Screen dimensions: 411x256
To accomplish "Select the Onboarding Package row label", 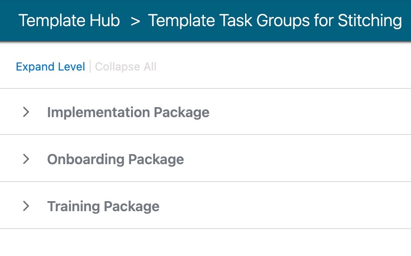I will tap(115, 159).
